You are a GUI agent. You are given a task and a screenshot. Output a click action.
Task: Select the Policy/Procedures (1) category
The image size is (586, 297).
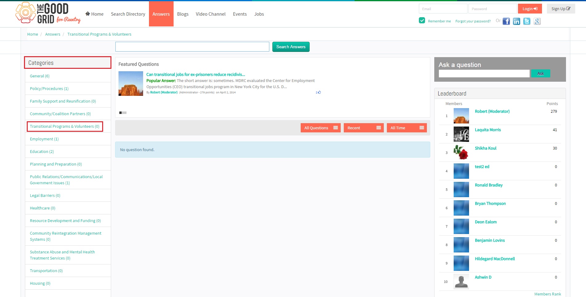pos(49,88)
